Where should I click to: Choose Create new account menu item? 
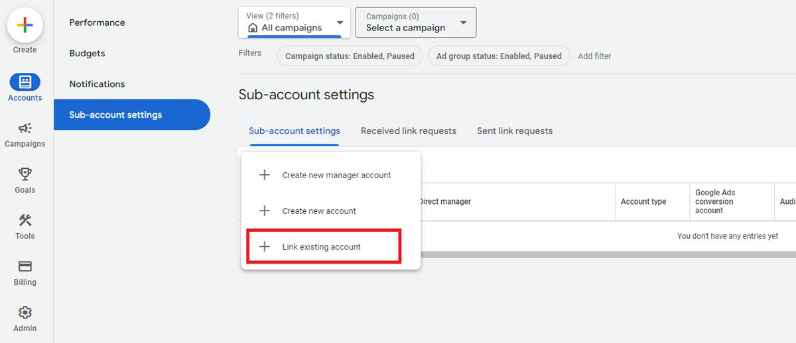[x=319, y=211]
